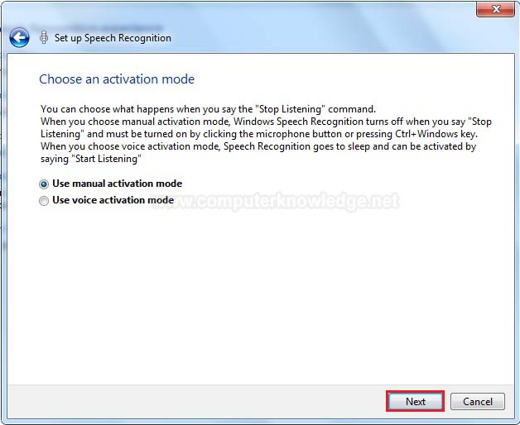520x425 pixels.
Task: Close the Set up Speech Recognition window
Action: 495,9
